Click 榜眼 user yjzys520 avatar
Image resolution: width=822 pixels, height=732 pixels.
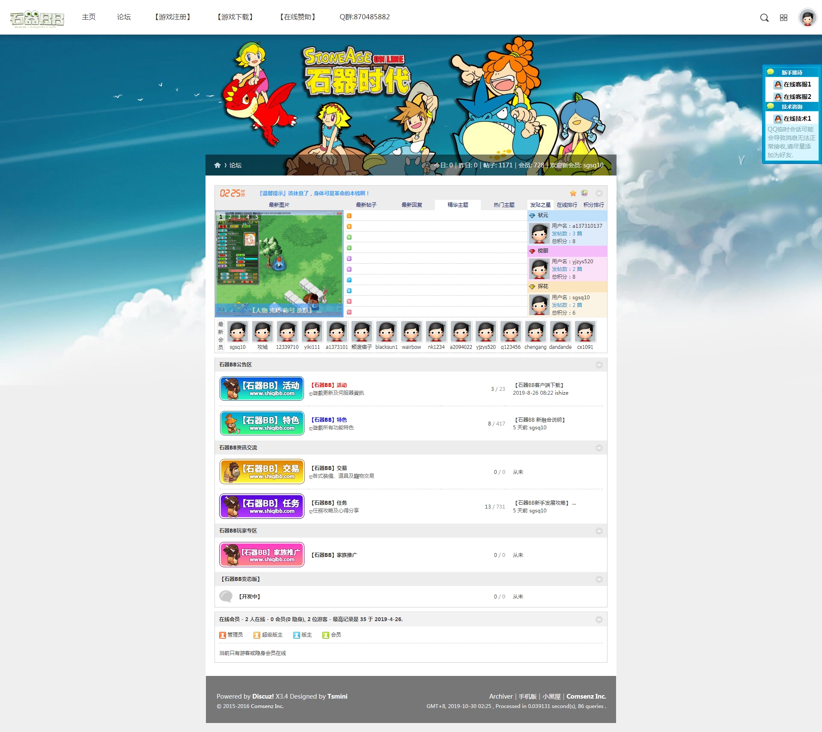(539, 269)
